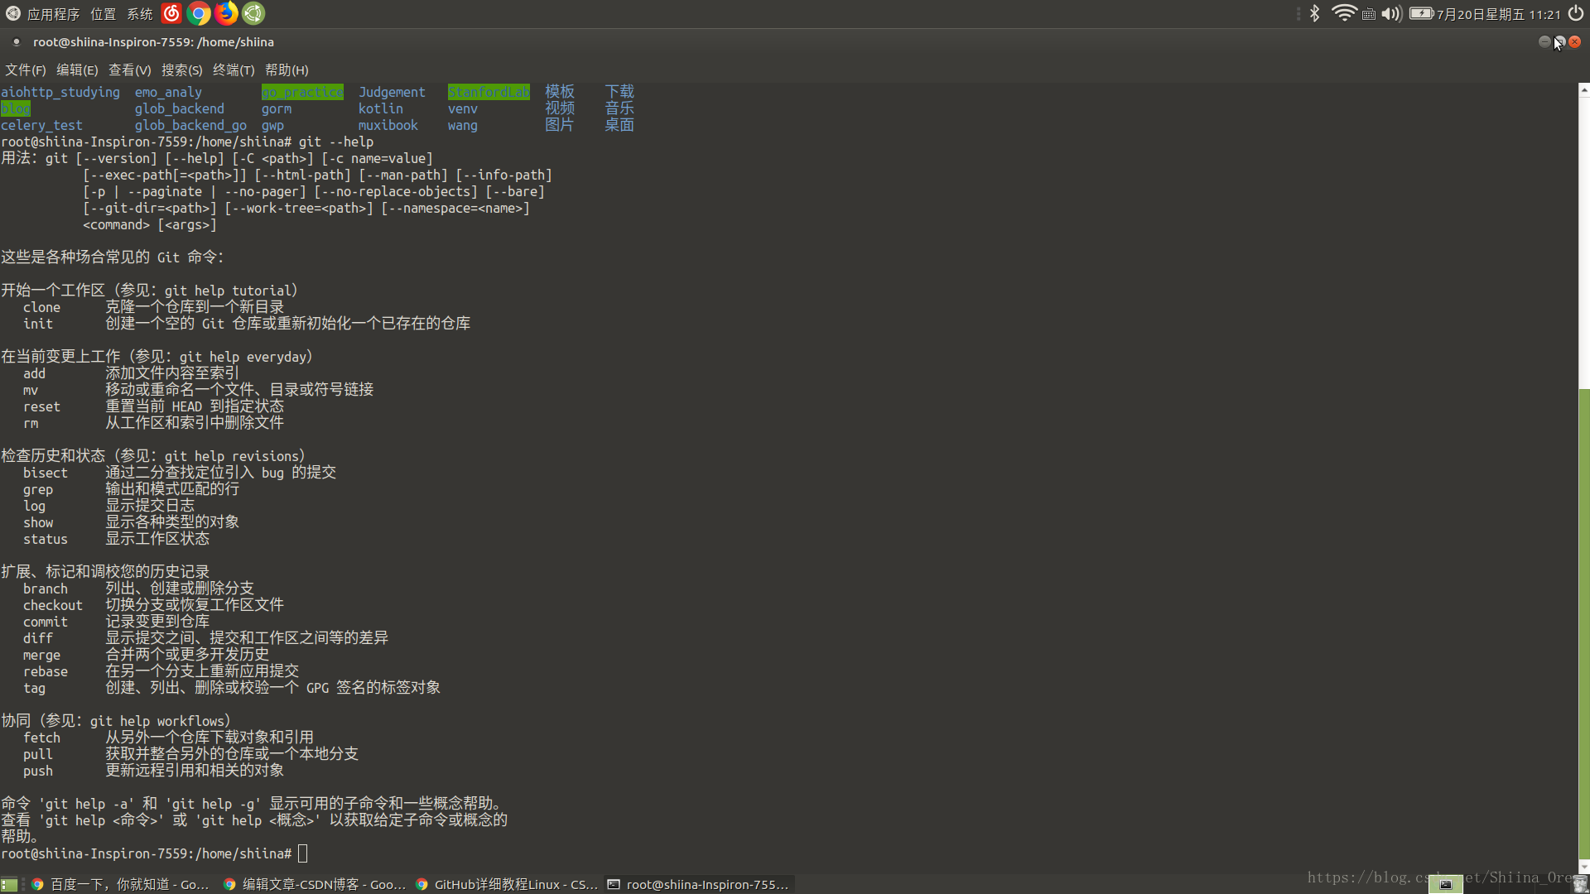Click the glob_backend_go directory name
Image resolution: width=1590 pixels, height=894 pixels.
(x=190, y=125)
